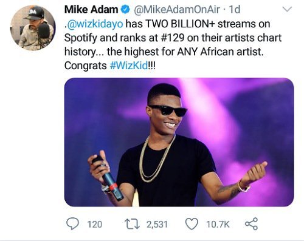Image resolution: width=304 pixels, height=241 pixels.
Task: Click the reply speech bubble icon
Action: click(72, 224)
